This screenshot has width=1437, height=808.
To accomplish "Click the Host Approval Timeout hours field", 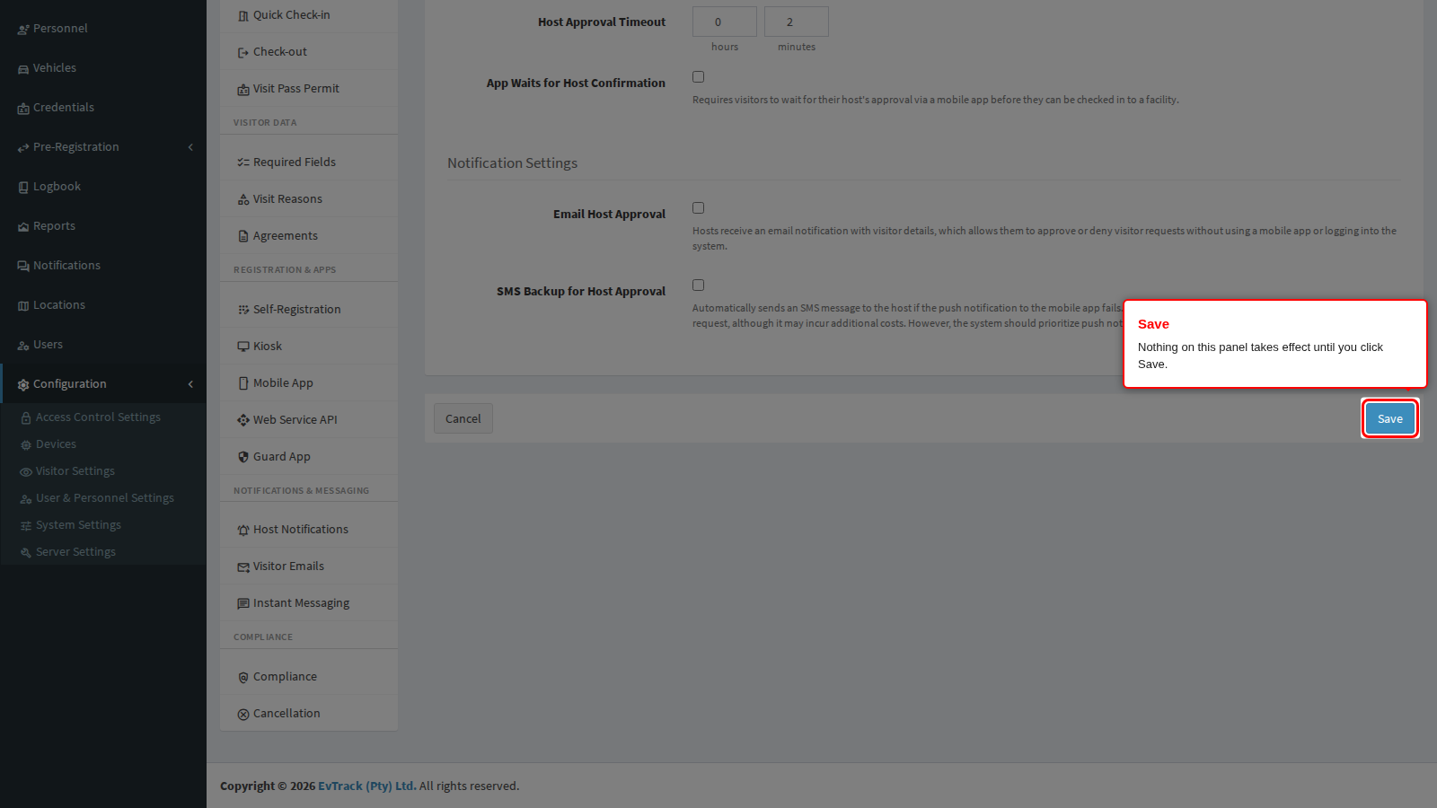I will pos(725,22).
